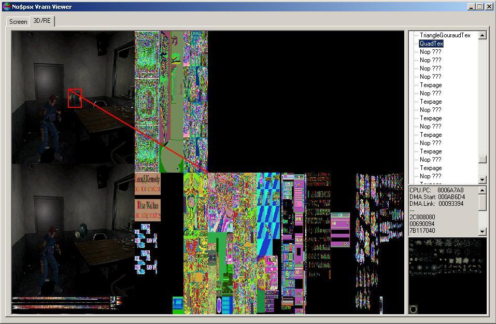Select the 3D/RE tab
This screenshot has height=324, width=496.
pyautogui.click(x=41, y=21)
